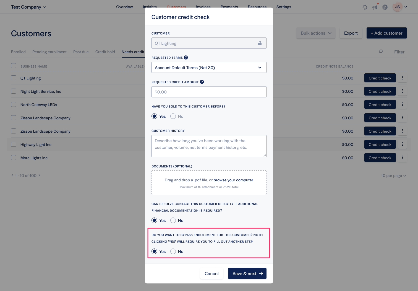Select No for sold to this customer before
418x291 pixels.
pos(173,116)
